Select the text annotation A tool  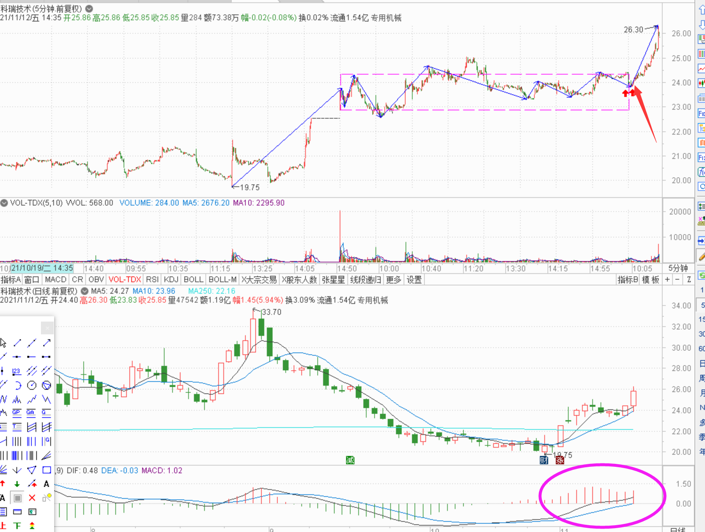coord(46,483)
